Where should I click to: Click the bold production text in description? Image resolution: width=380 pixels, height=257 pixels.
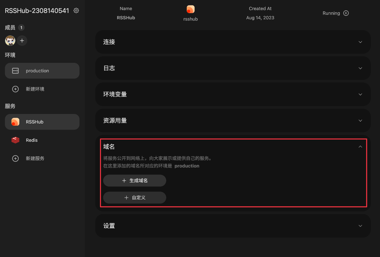coord(187,166)
